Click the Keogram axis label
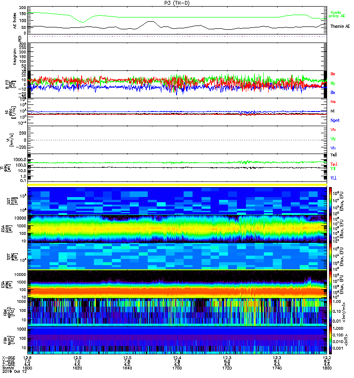 tap(15, 56)
